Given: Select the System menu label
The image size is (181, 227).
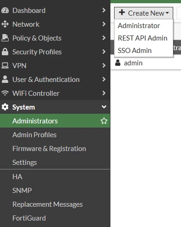Looking at the screenshot, I should (x=23, y=107).
